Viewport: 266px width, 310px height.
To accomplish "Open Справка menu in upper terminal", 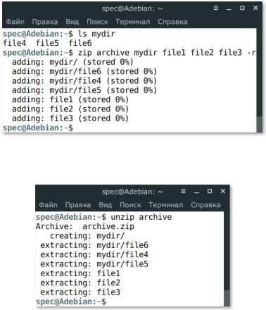I will coord(172,22).
